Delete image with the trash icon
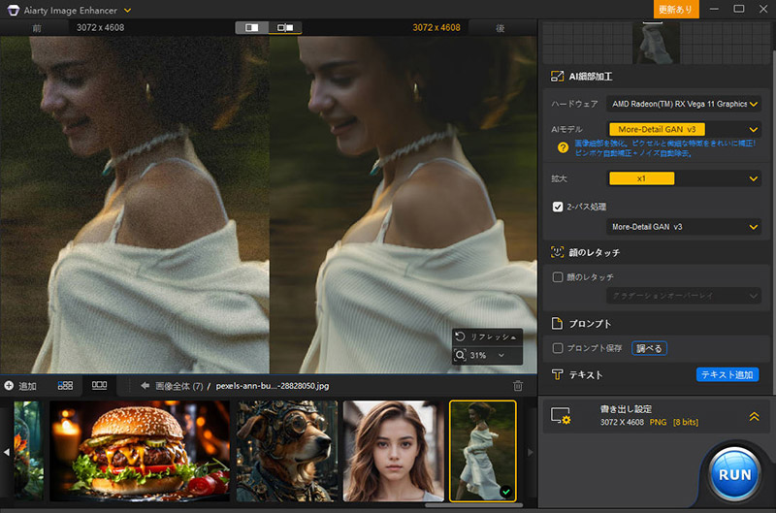 (x=518, y=385)
